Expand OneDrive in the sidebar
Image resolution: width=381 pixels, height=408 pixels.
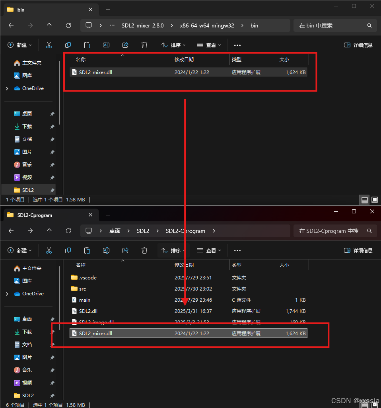pos(6,88)
